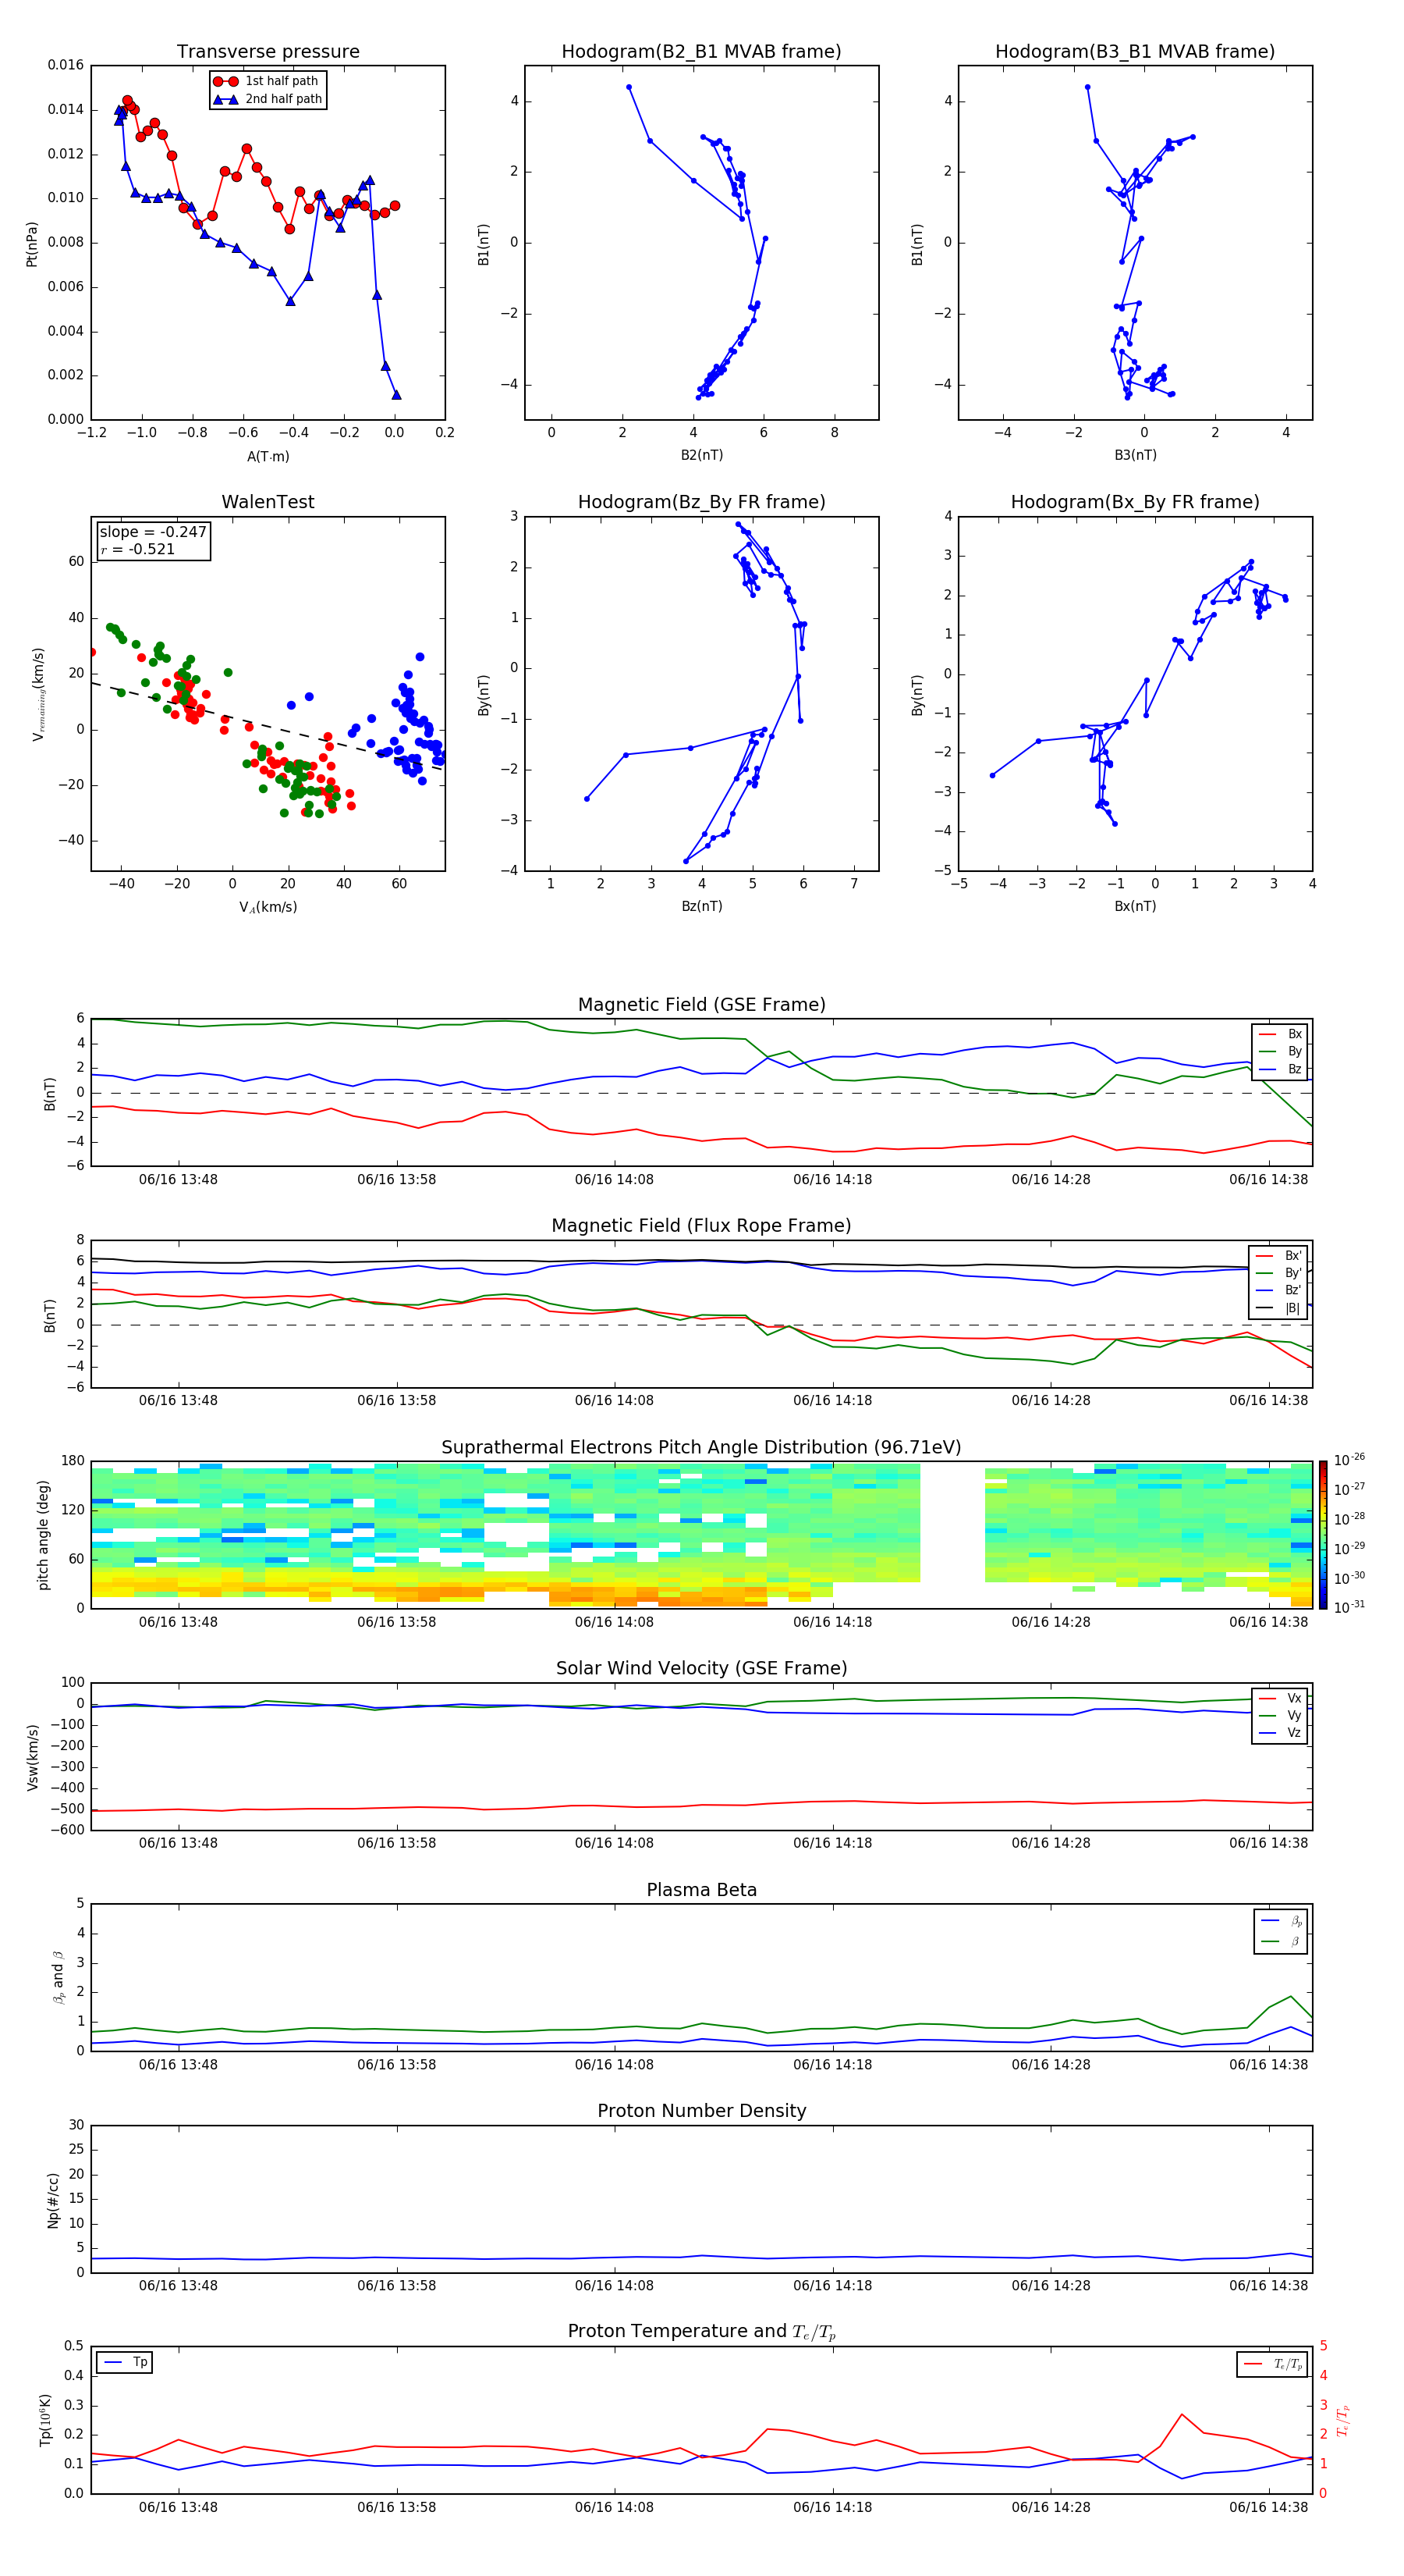Click the data gap in the pitch angle spectrogram
The height and width of the screenshot is (2576, 1404).
click(x=952, y=1535)
